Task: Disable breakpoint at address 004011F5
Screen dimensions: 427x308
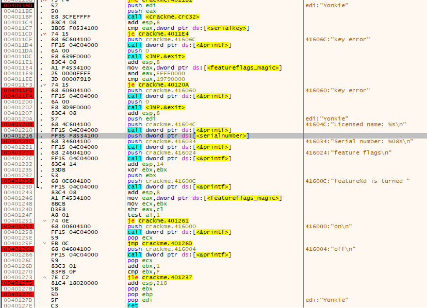Action: tap(19, 90)
